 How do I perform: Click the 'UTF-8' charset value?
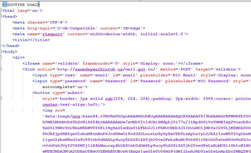tap(56, 22)
